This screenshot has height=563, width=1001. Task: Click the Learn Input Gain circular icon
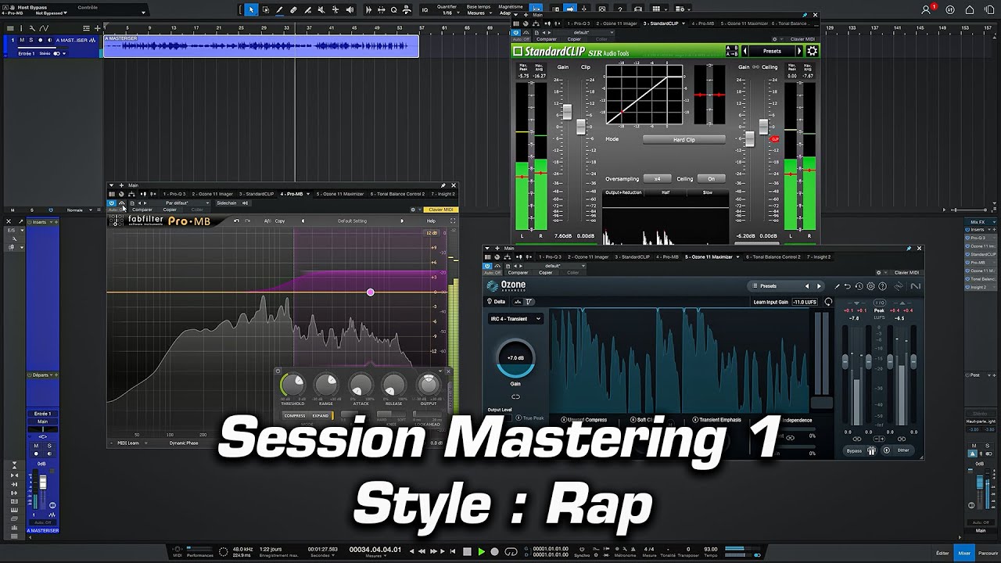[x=828, y=302]
